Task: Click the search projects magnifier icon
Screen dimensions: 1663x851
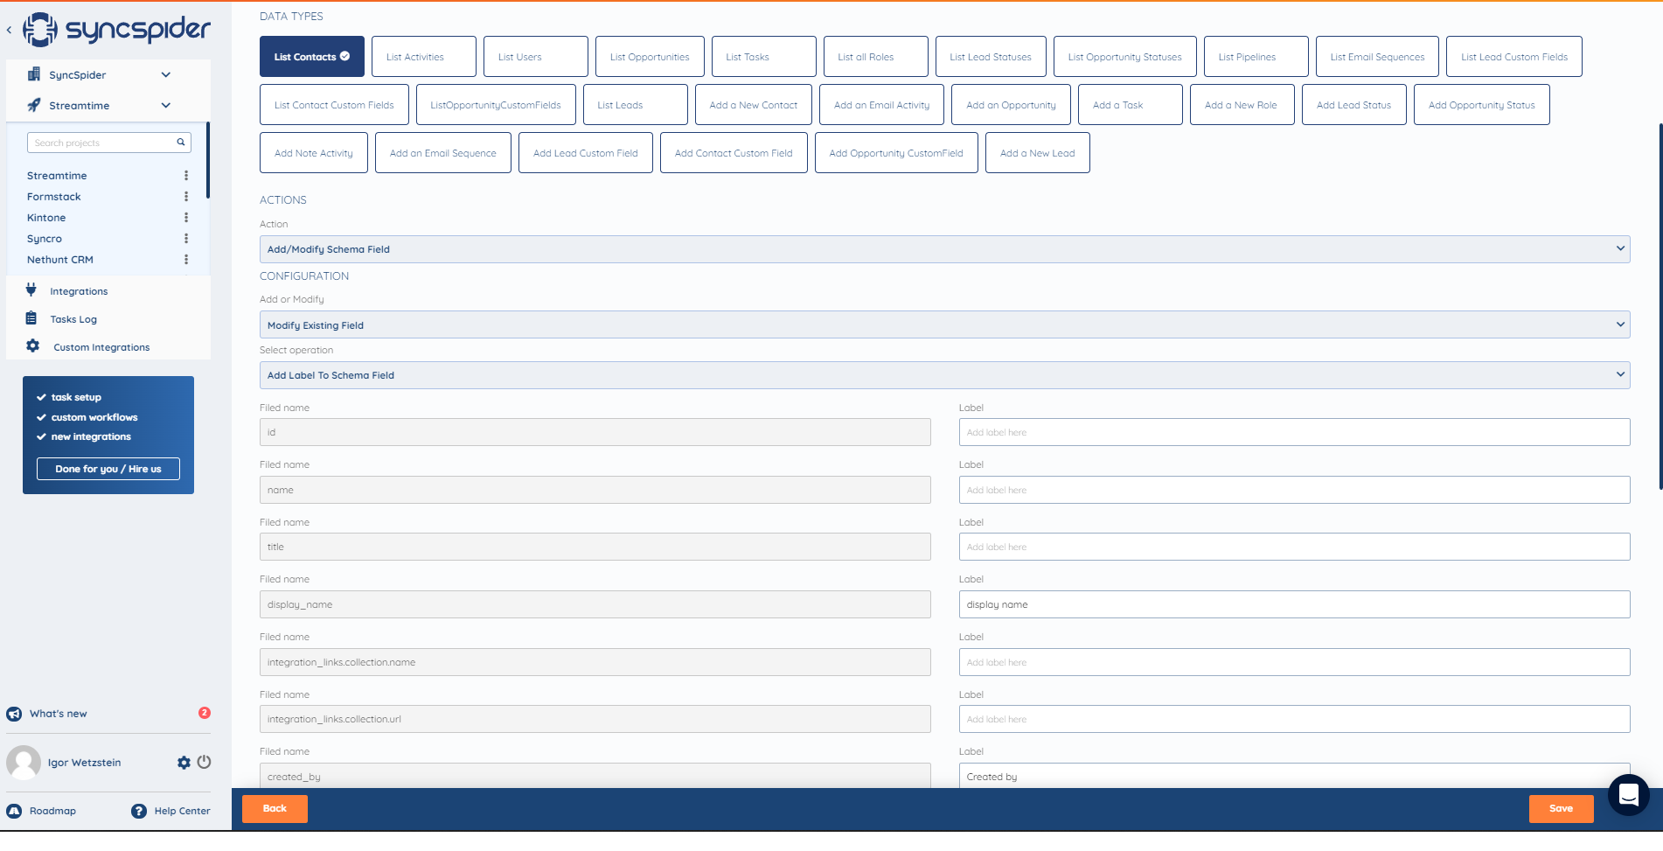Action: [x=181, y=142]
